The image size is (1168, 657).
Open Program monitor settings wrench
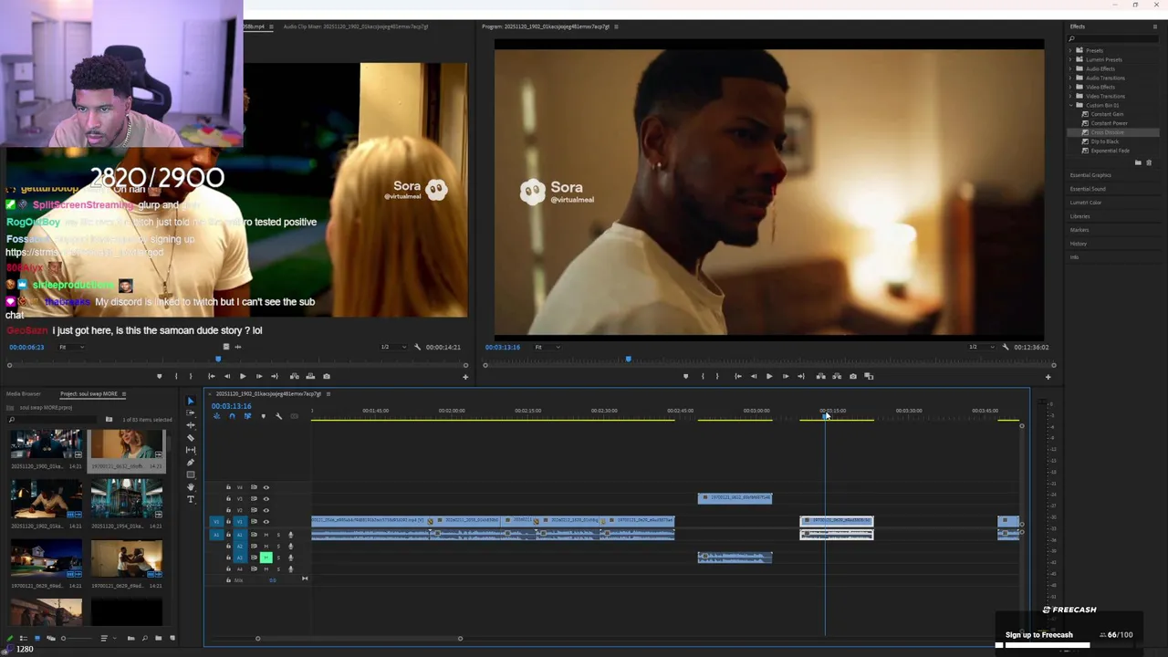[x=1006, y=347]
